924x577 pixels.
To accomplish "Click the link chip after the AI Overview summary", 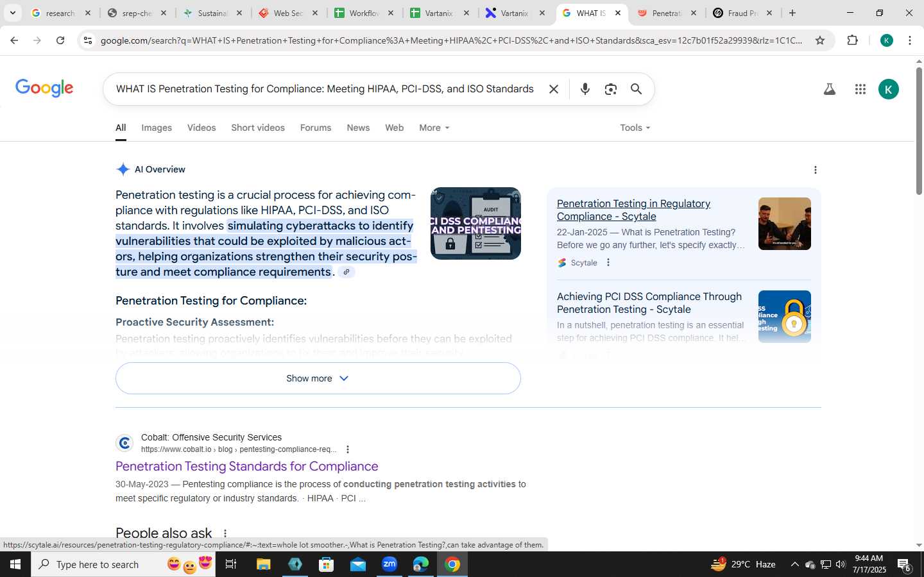I will click(x=346, y=272).
